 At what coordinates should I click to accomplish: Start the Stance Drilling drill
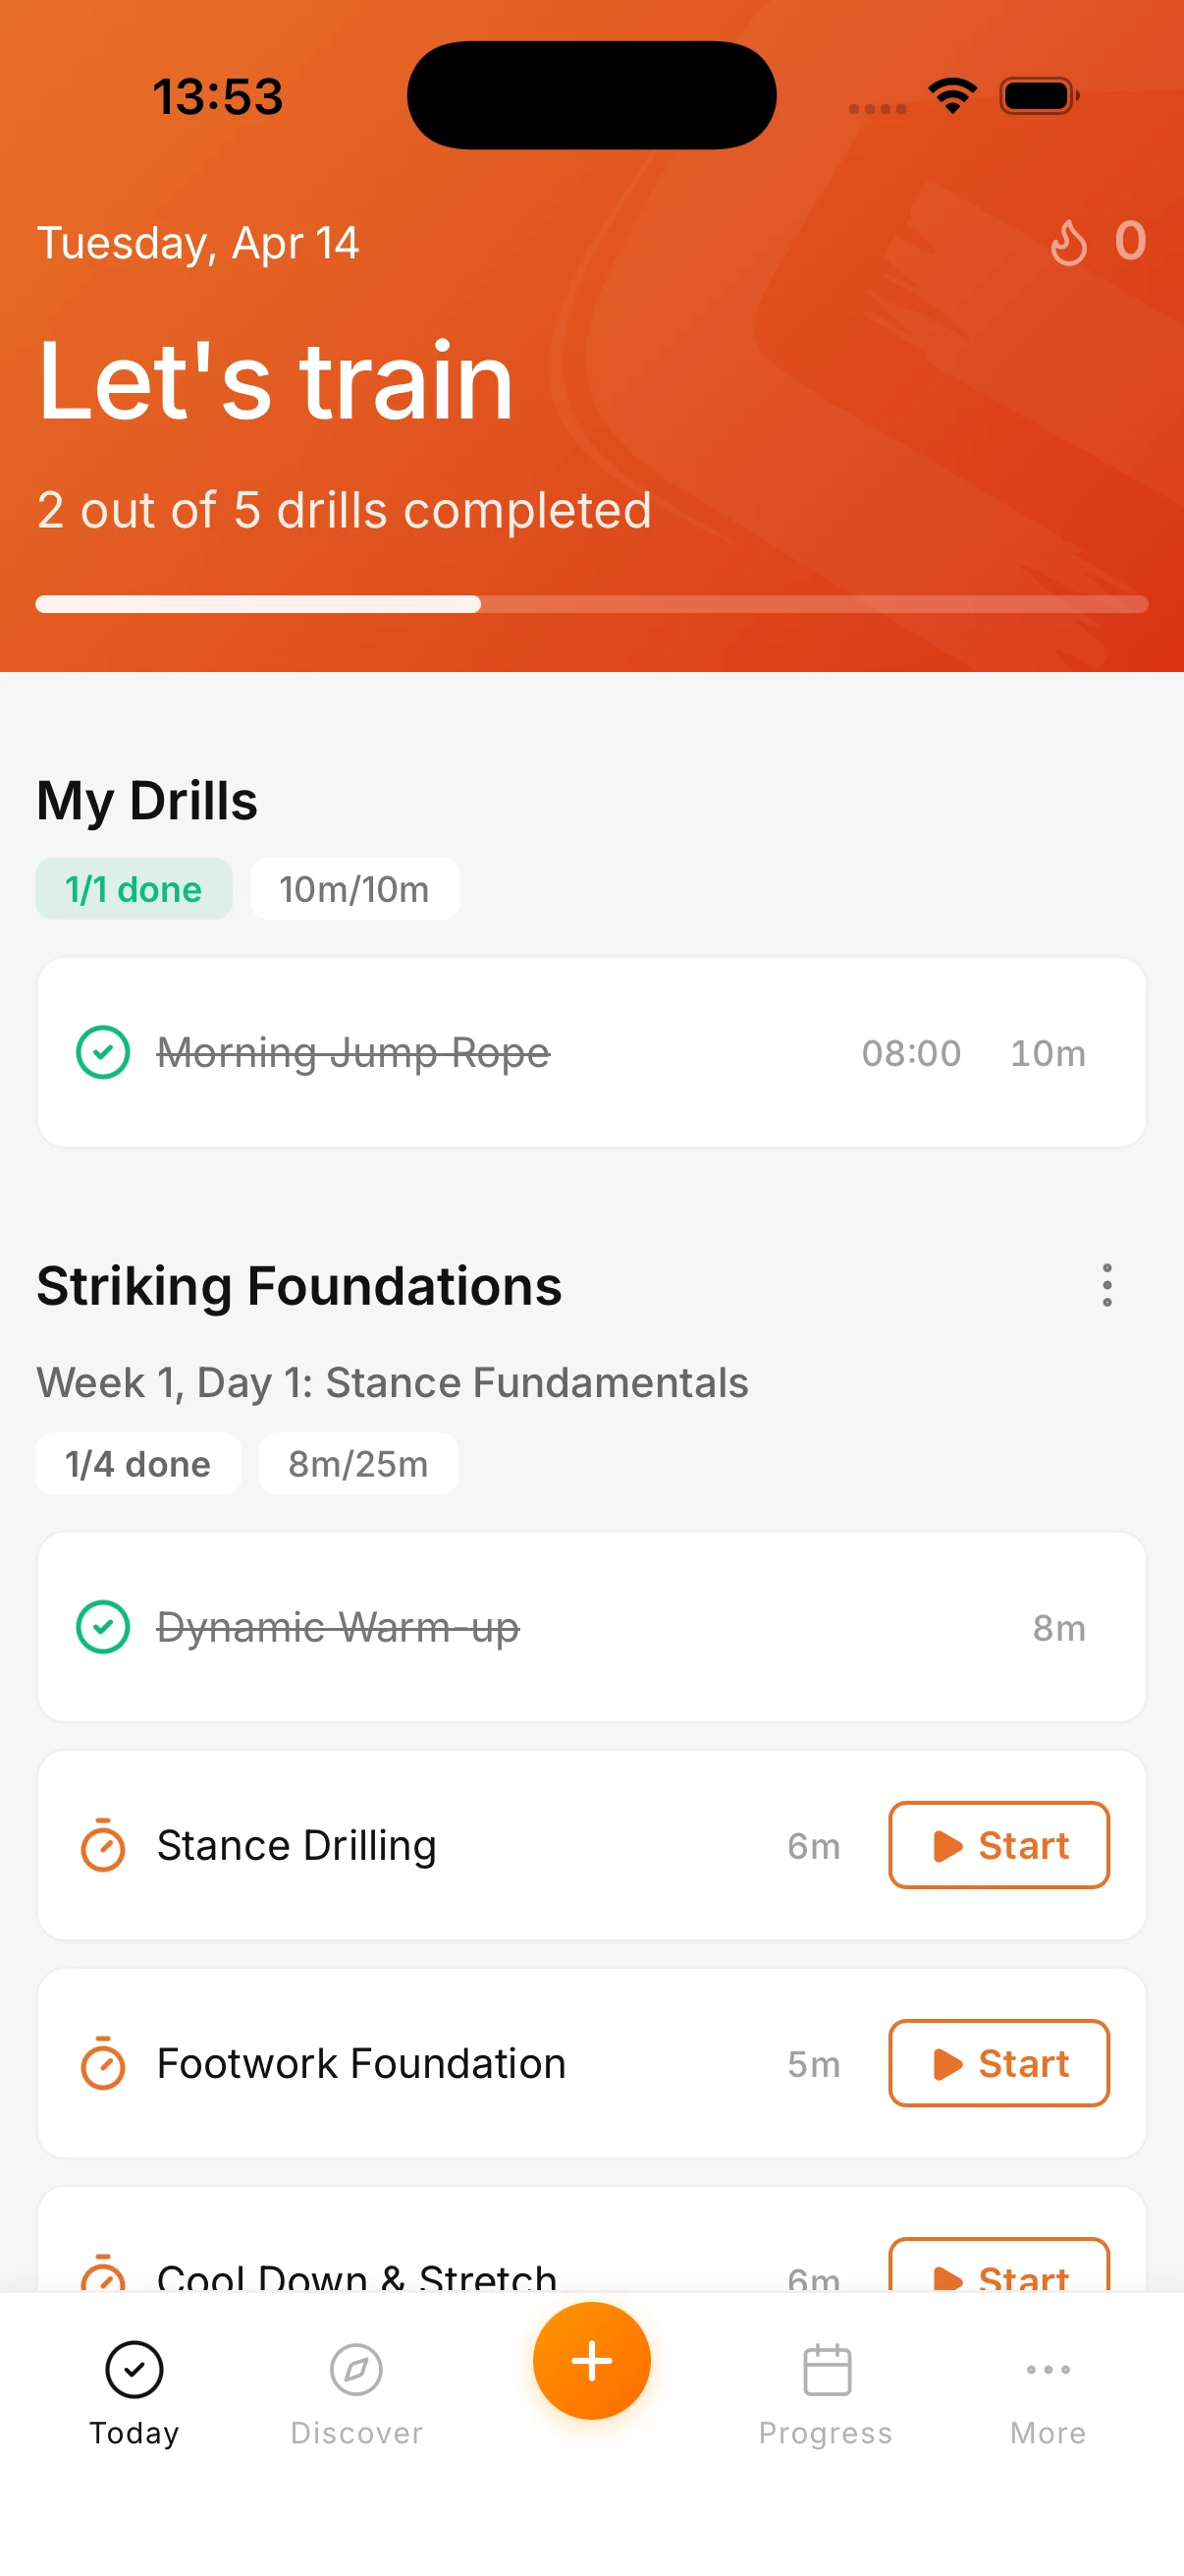pyautogui.click(x=998, y=1845)
